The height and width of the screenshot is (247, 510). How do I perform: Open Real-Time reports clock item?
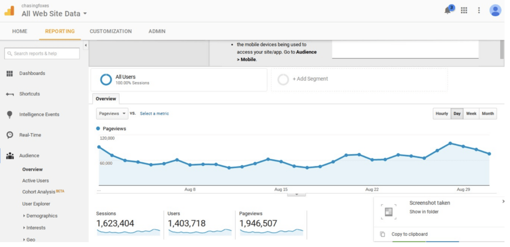coord(30,135)
